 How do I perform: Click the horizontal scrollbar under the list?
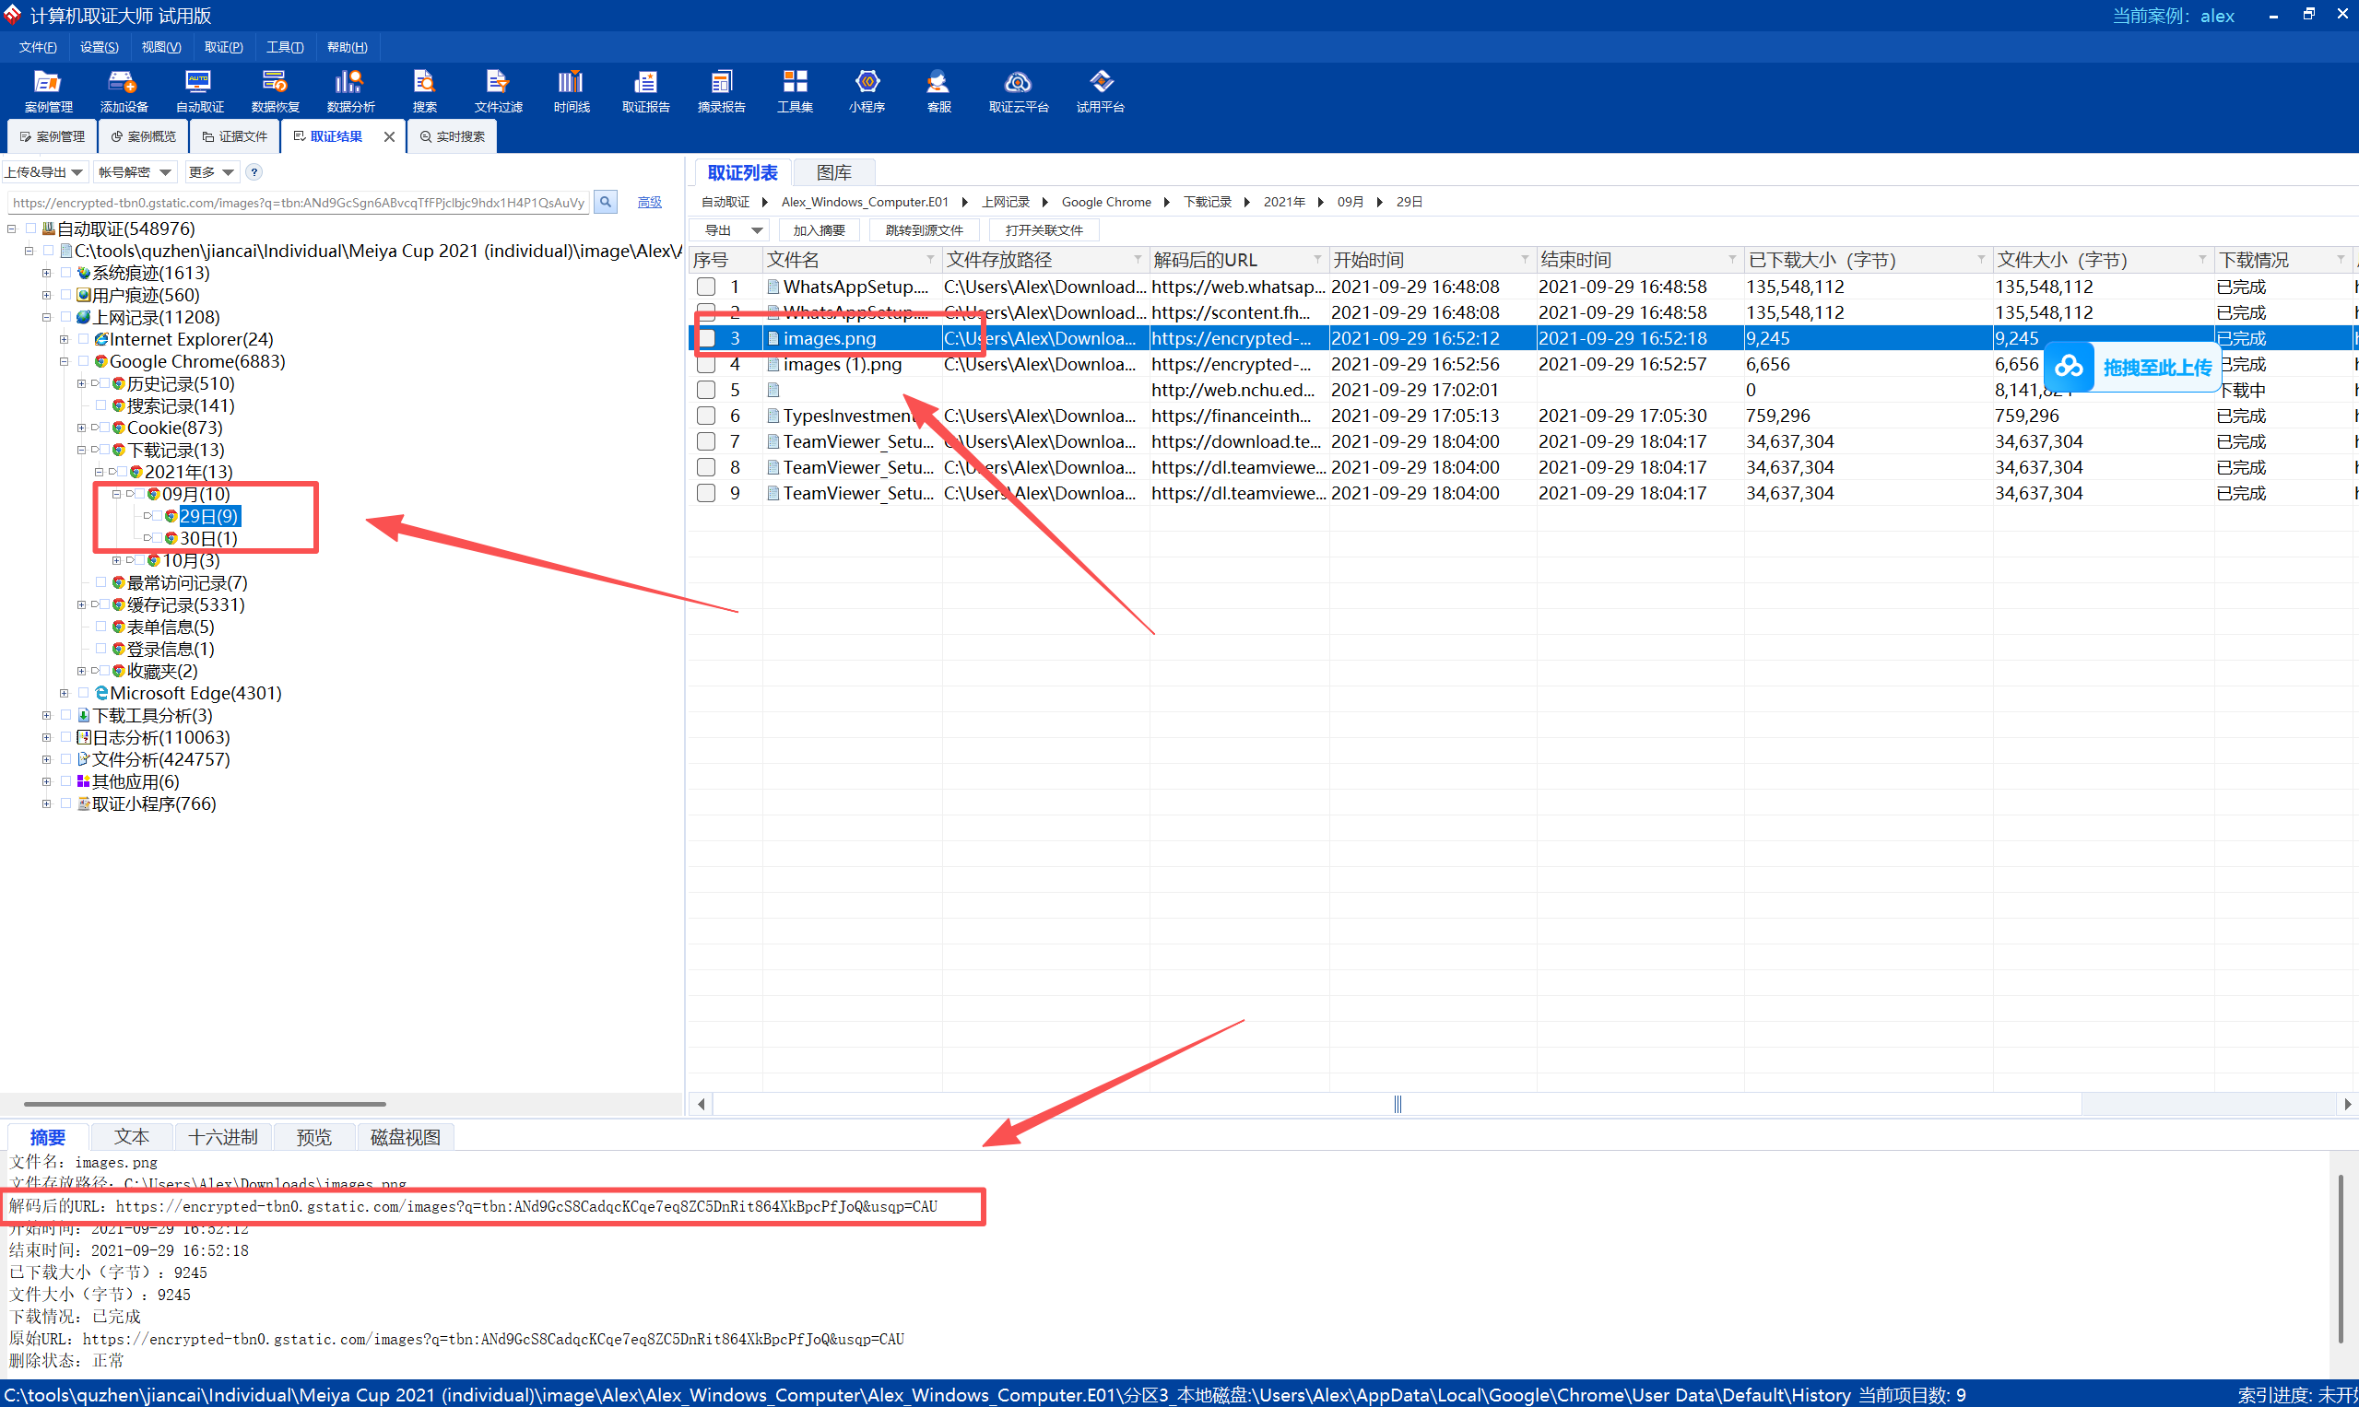1397,1104
